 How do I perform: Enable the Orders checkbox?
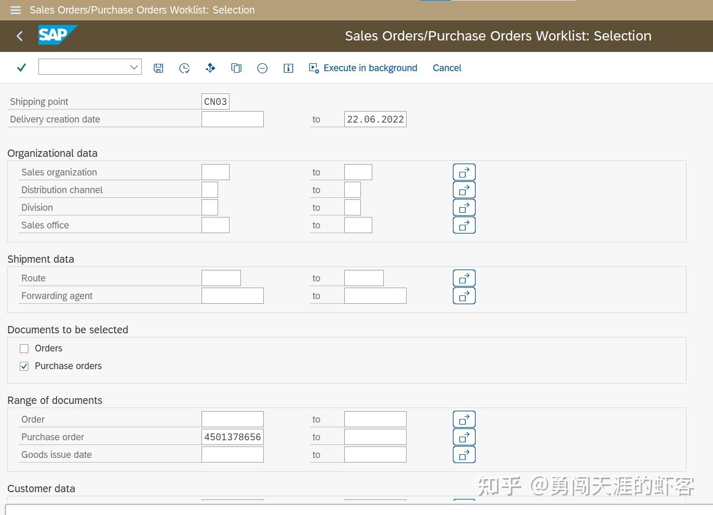click(x=24, y=348)
